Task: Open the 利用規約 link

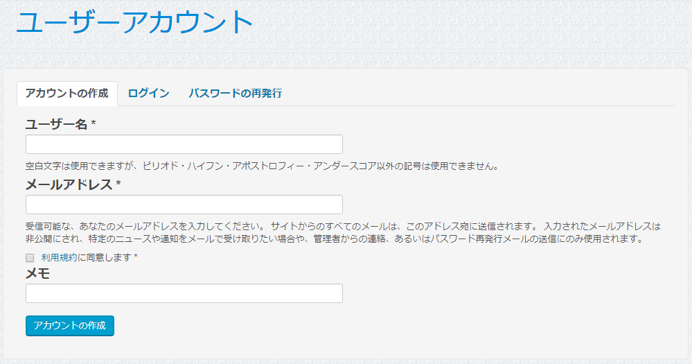Action: 59,257
